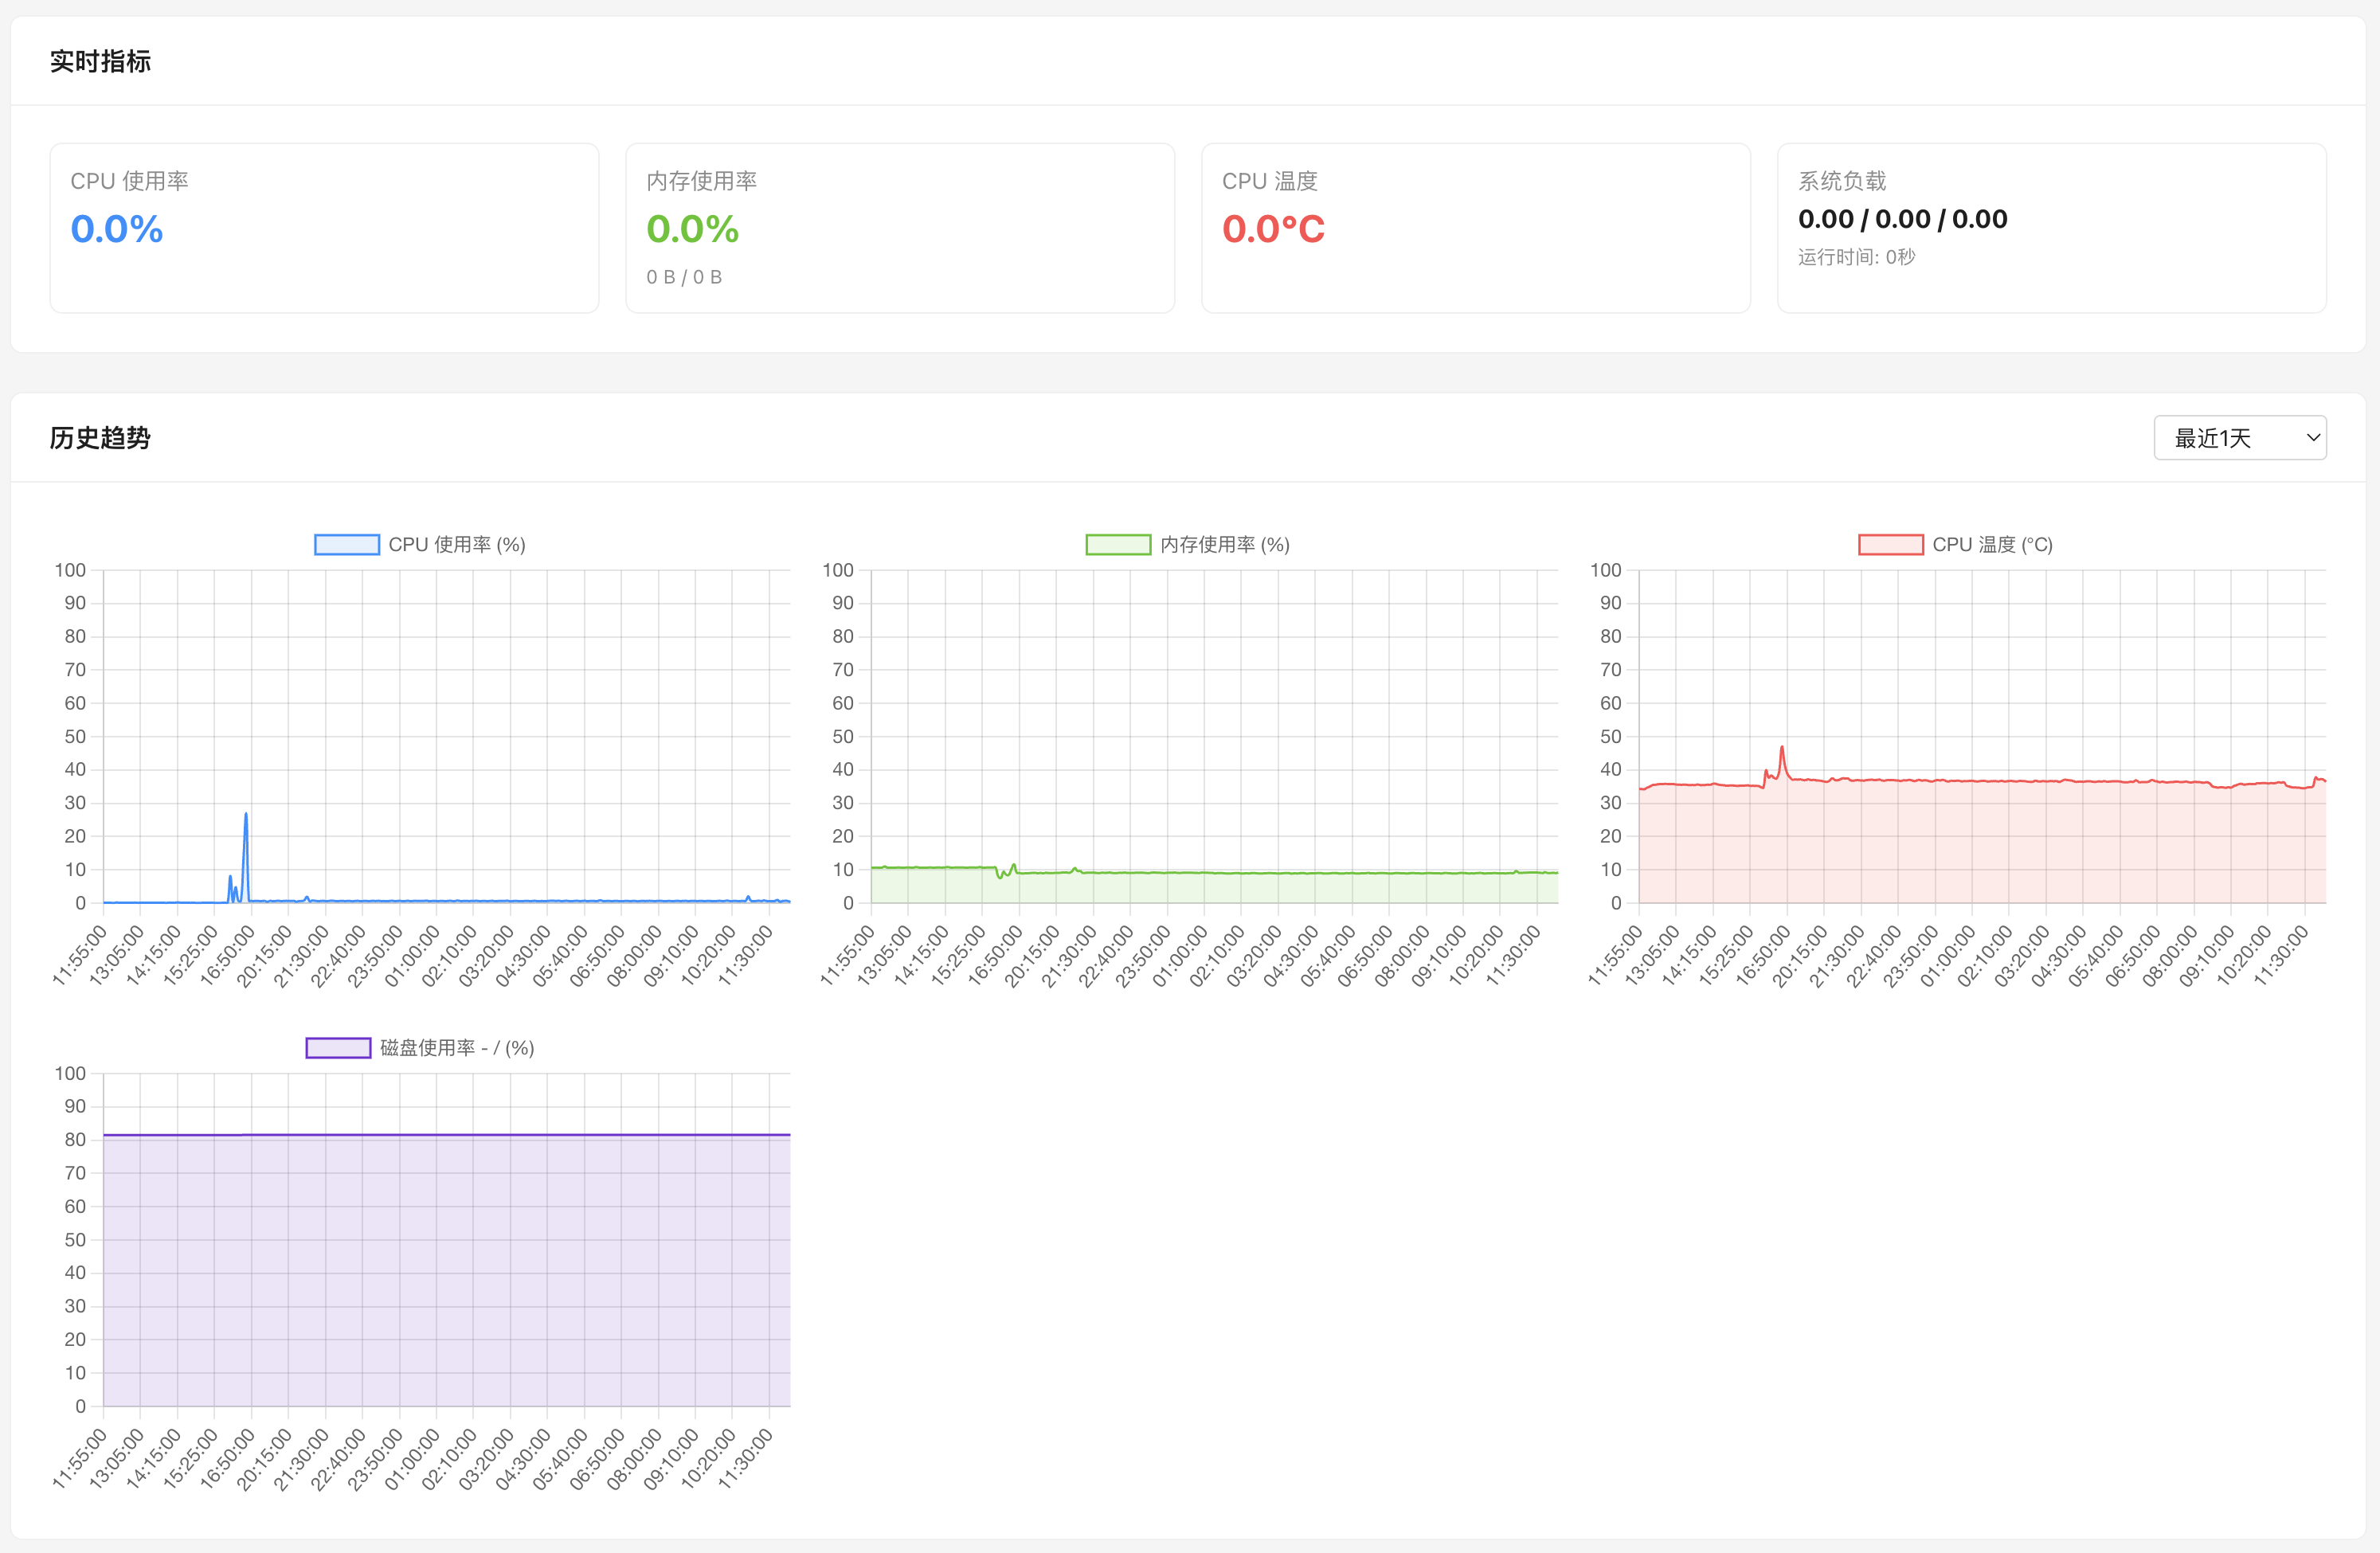
Task: Click the CPU 温度 (°C) legend label
Action: (1991, 545)
